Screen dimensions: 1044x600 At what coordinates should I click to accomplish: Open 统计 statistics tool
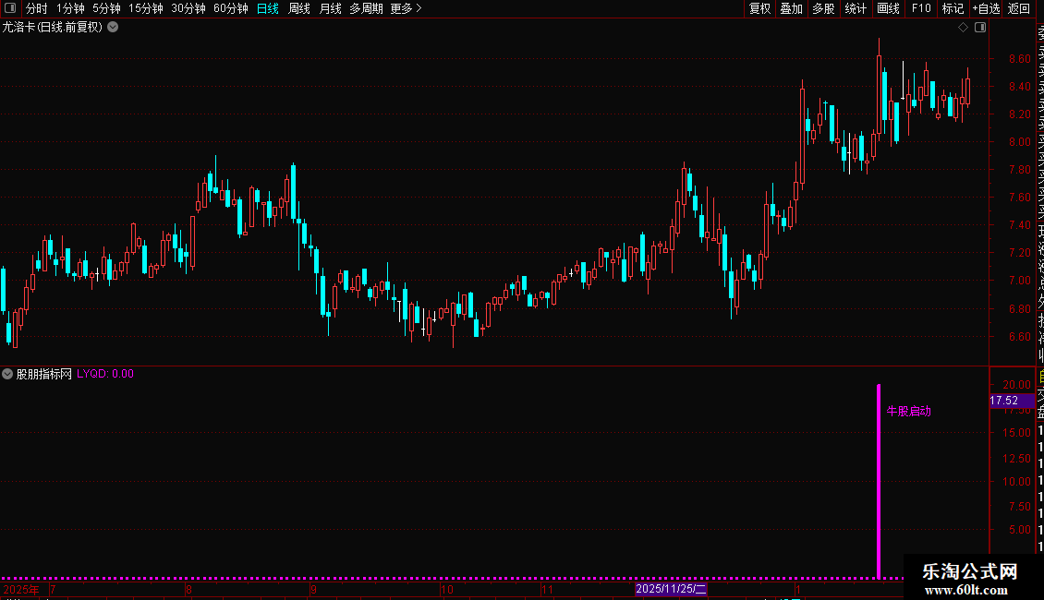[856, 8]
